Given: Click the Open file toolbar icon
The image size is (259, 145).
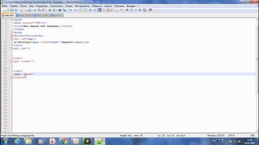Looking at the screenshot, I should [7, 10].
